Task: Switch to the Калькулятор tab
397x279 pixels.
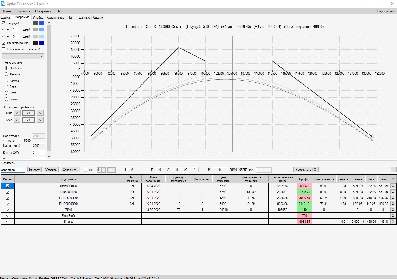Action: coord(55,18)
